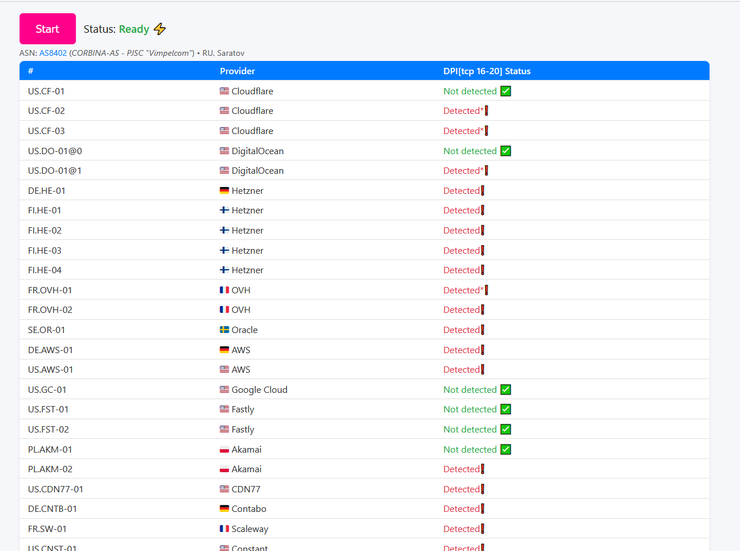
Task: Select the PL.AKM-02 row identifier
Action: [50, 469]
